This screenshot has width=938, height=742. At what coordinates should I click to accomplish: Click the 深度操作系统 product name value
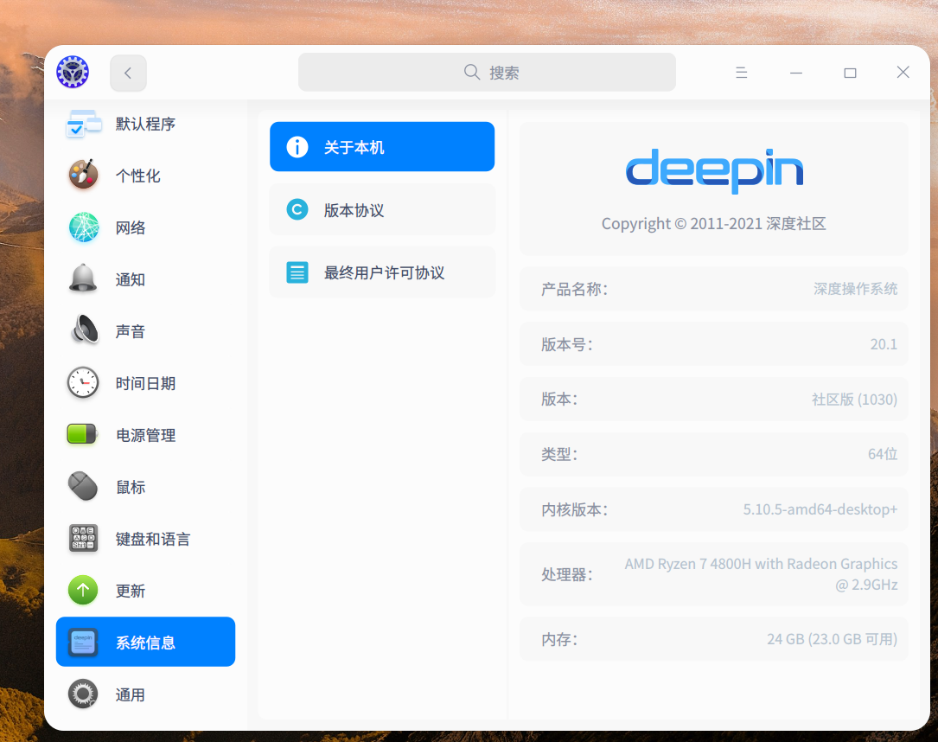(x=856, y=289)
